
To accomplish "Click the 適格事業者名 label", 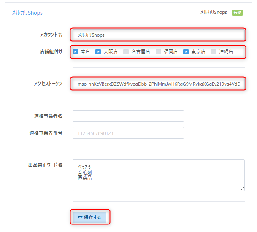I will (x=48, y=116).
